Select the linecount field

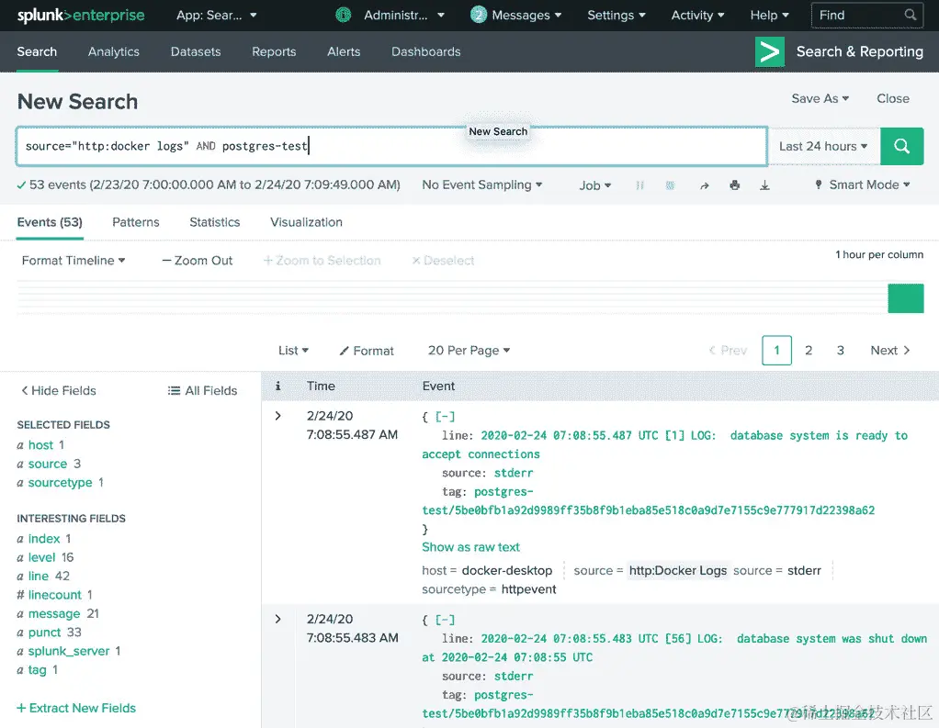(x=54, y=595)
